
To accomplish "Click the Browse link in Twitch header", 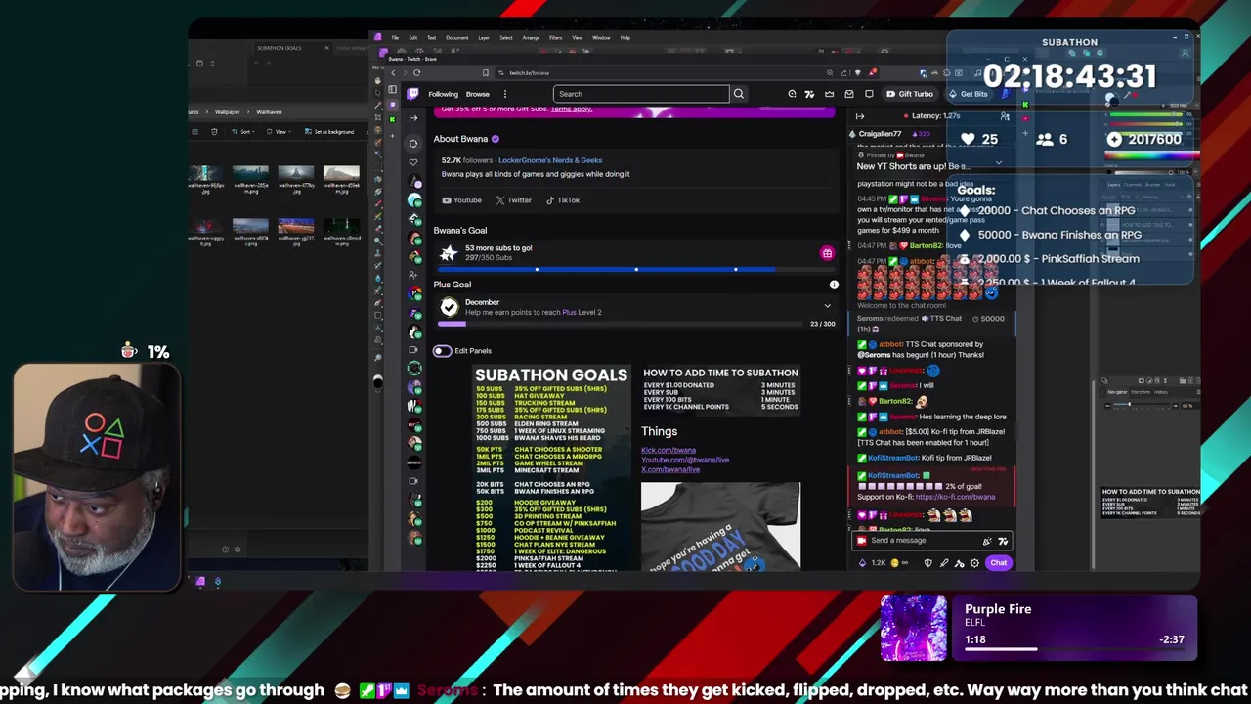I will (477, 94).
